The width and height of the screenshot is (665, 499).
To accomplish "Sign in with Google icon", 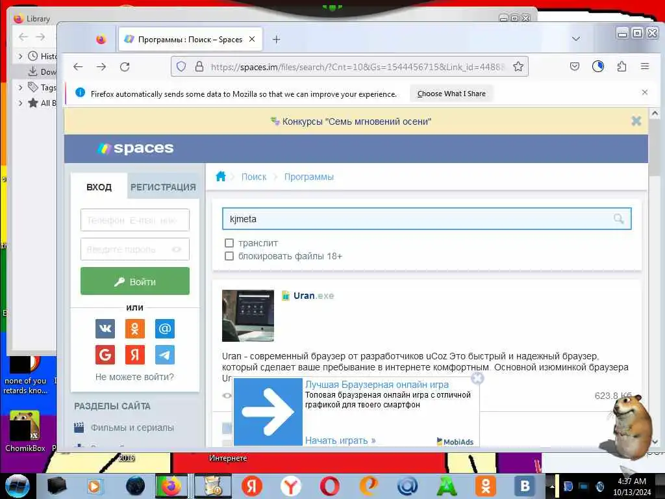I will pos(105,355).
